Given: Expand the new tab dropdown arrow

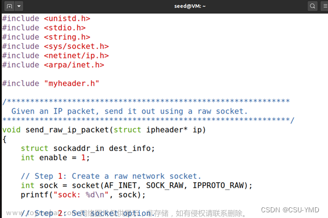Looking at the screenshot, I should 19,6.
